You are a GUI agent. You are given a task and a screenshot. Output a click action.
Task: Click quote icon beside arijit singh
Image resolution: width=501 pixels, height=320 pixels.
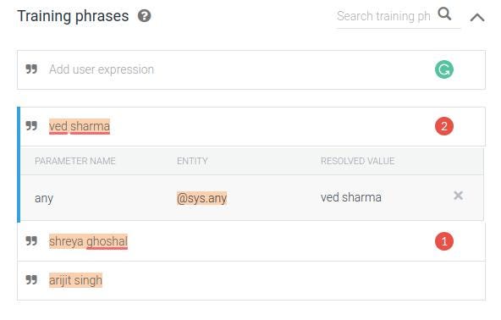[31, 279]
